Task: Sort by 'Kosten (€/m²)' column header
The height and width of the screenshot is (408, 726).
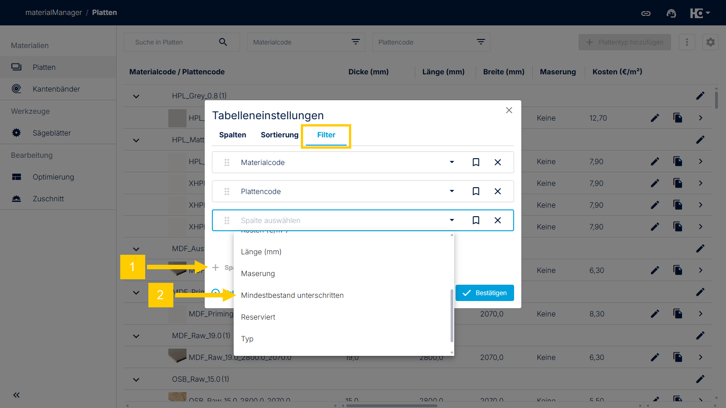Action: 617,72
